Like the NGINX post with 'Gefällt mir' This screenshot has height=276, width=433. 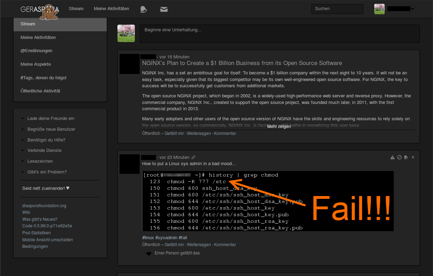point(174,133)
